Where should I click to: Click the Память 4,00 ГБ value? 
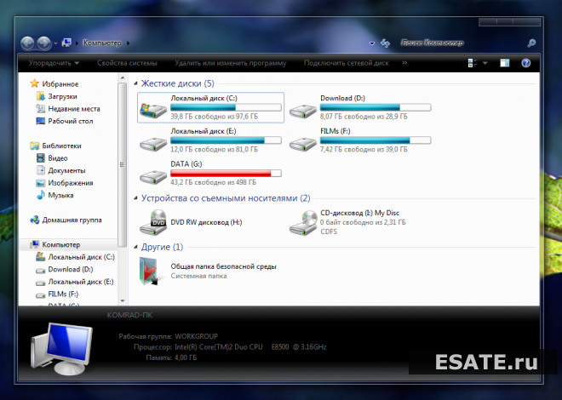(186, 357)
